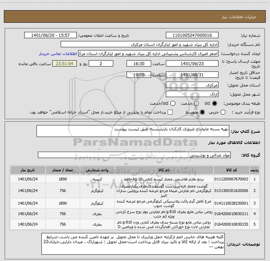Click the unit کیلوگرم in the chicken row
Screen dimensions: 270x261
point(97,203)
